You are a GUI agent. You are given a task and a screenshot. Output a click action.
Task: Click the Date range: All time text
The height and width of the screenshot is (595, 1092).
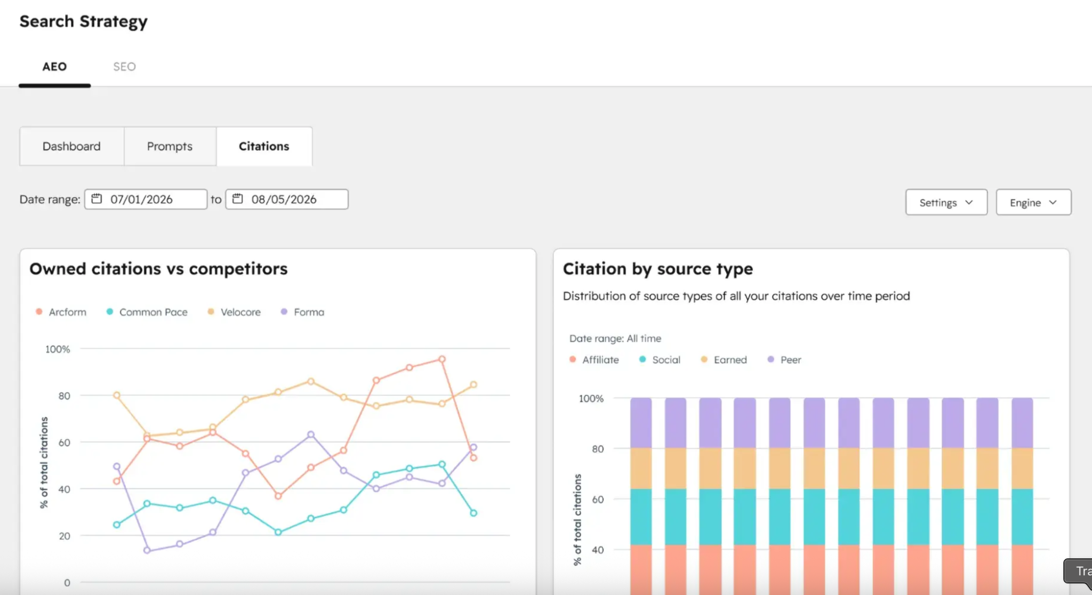615,339
